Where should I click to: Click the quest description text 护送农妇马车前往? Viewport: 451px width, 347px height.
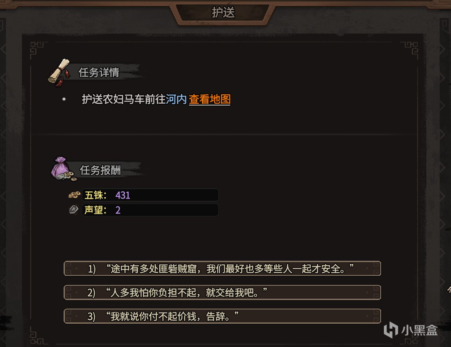123,99
